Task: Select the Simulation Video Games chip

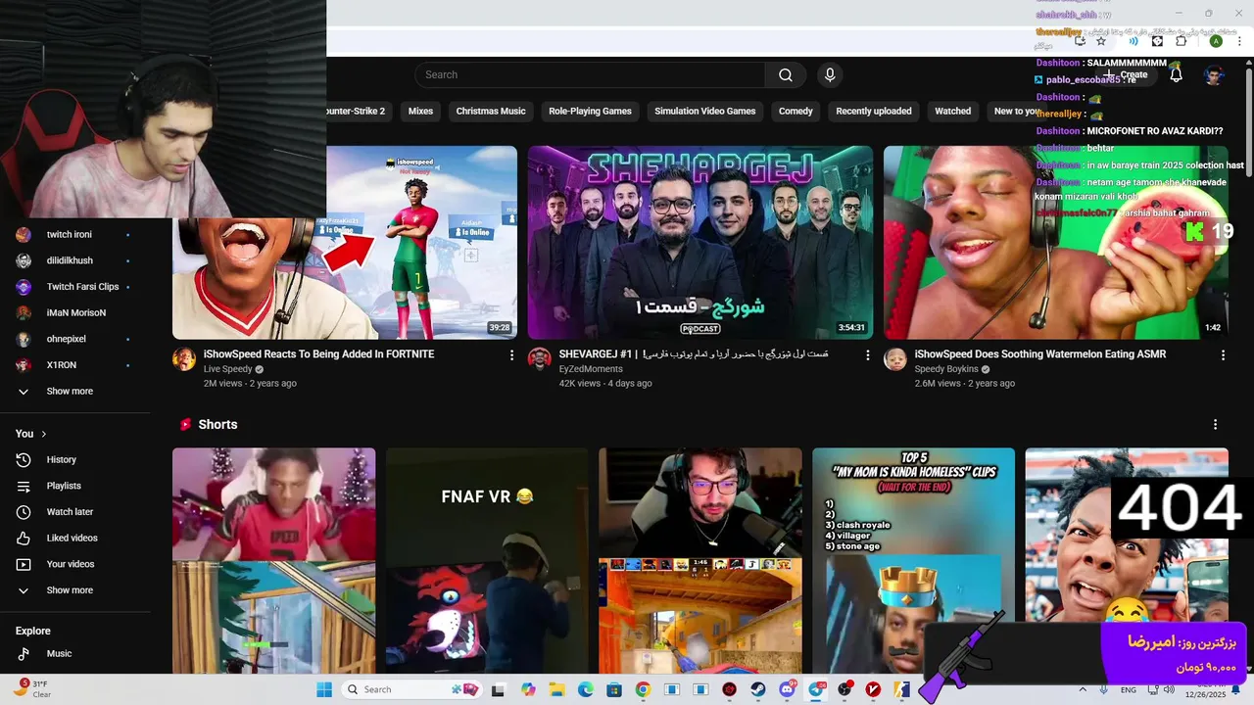Action: point(705,112)
